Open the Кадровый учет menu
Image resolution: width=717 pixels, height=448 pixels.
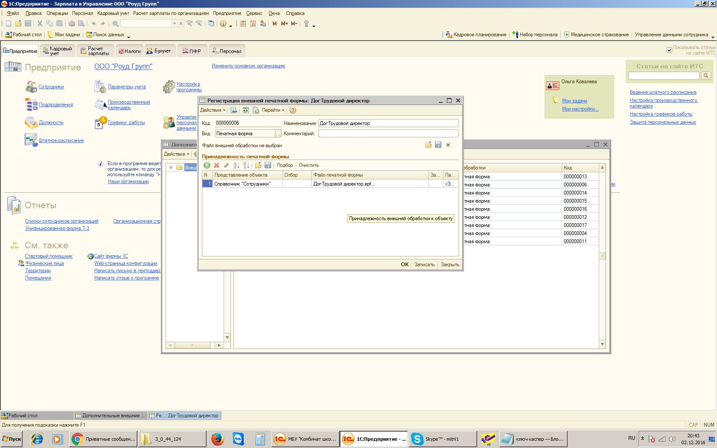113,13
